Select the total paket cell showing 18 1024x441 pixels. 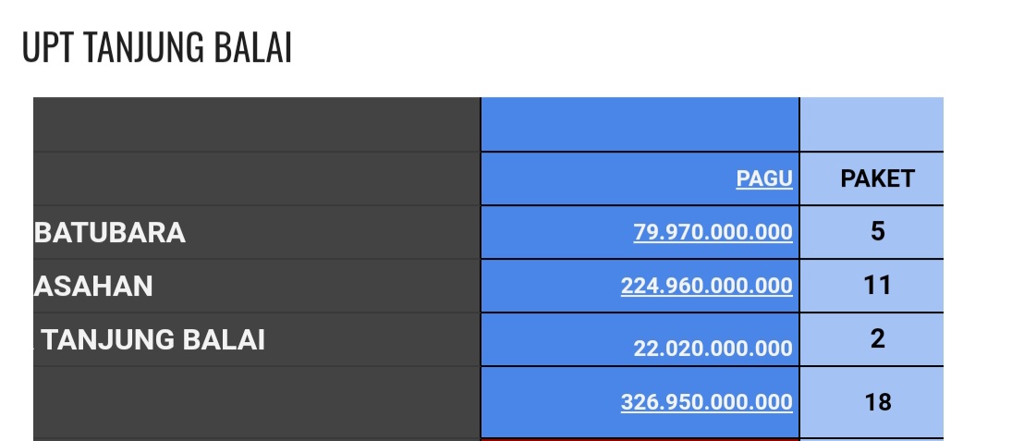(872, 402)
